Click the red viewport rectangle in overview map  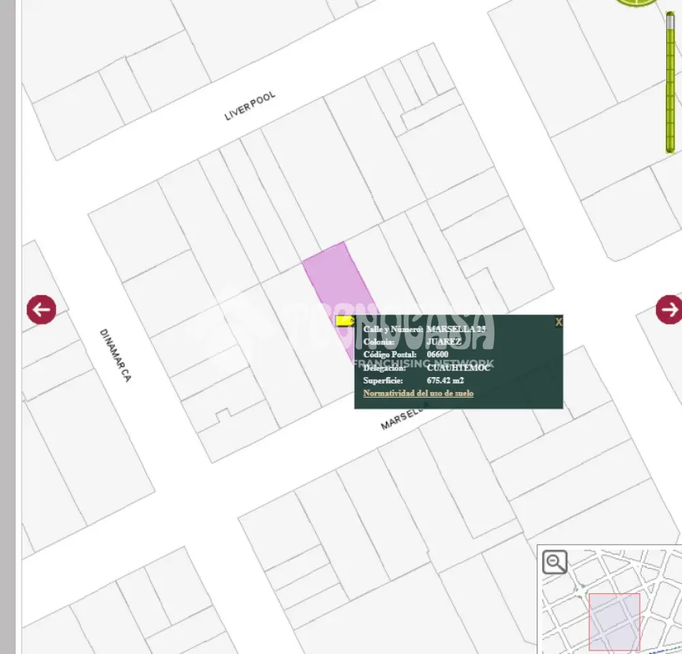point(614,621)
